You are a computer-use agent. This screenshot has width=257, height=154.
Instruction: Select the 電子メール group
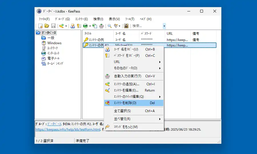(53, 58)
